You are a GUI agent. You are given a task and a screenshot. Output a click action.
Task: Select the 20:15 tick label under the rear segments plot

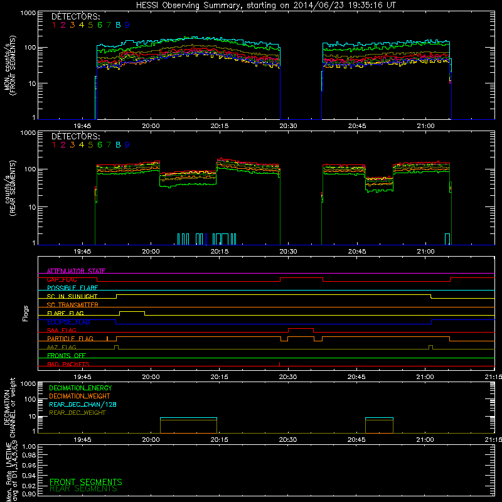220,252
